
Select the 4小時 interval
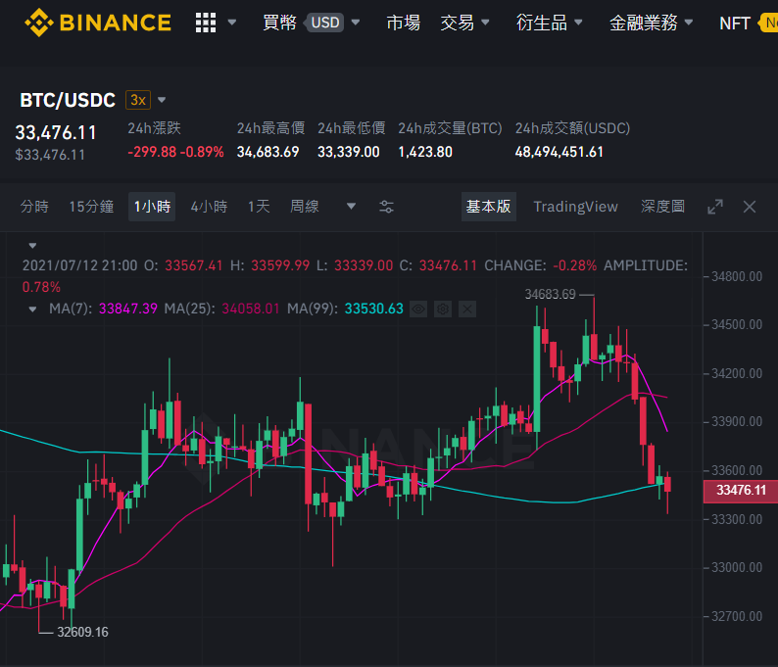(209, 207)
